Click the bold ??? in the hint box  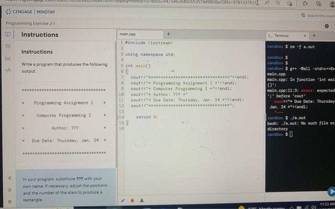[x=79, y=178]
